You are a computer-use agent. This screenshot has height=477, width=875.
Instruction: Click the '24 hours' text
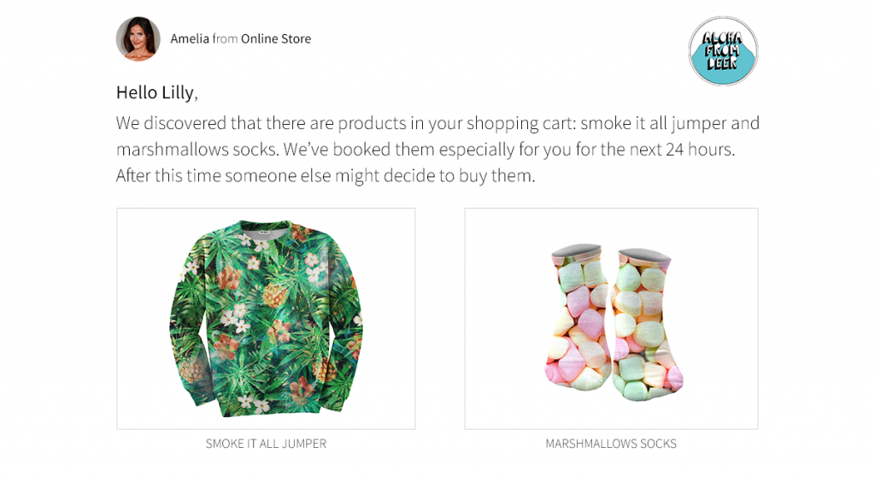699,149
